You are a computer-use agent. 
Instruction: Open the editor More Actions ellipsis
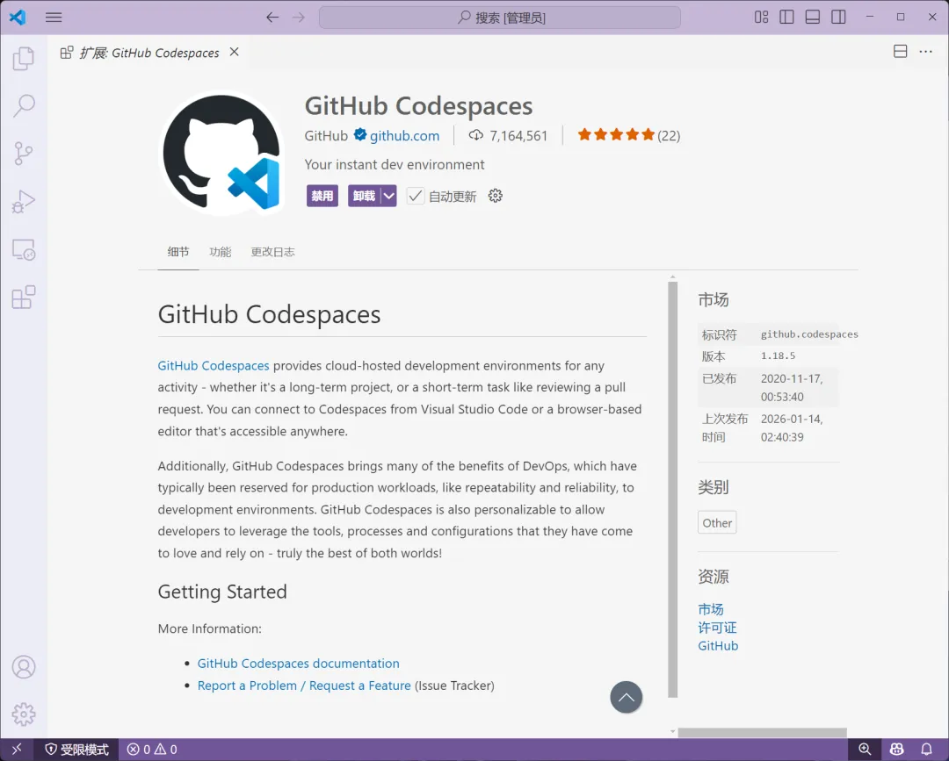(926, 52)
